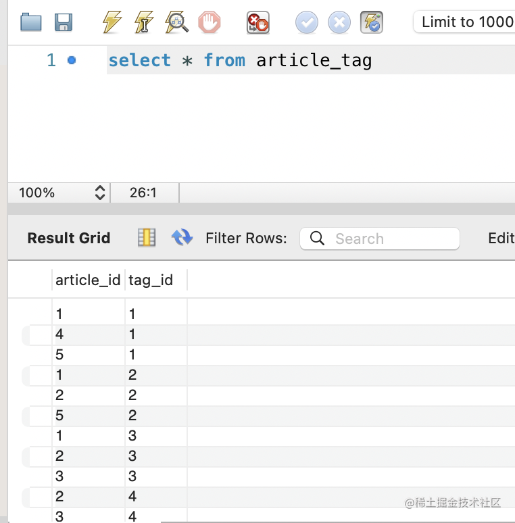Refresh the result grid data
This screenshot has height=523, width=515.
182,237
